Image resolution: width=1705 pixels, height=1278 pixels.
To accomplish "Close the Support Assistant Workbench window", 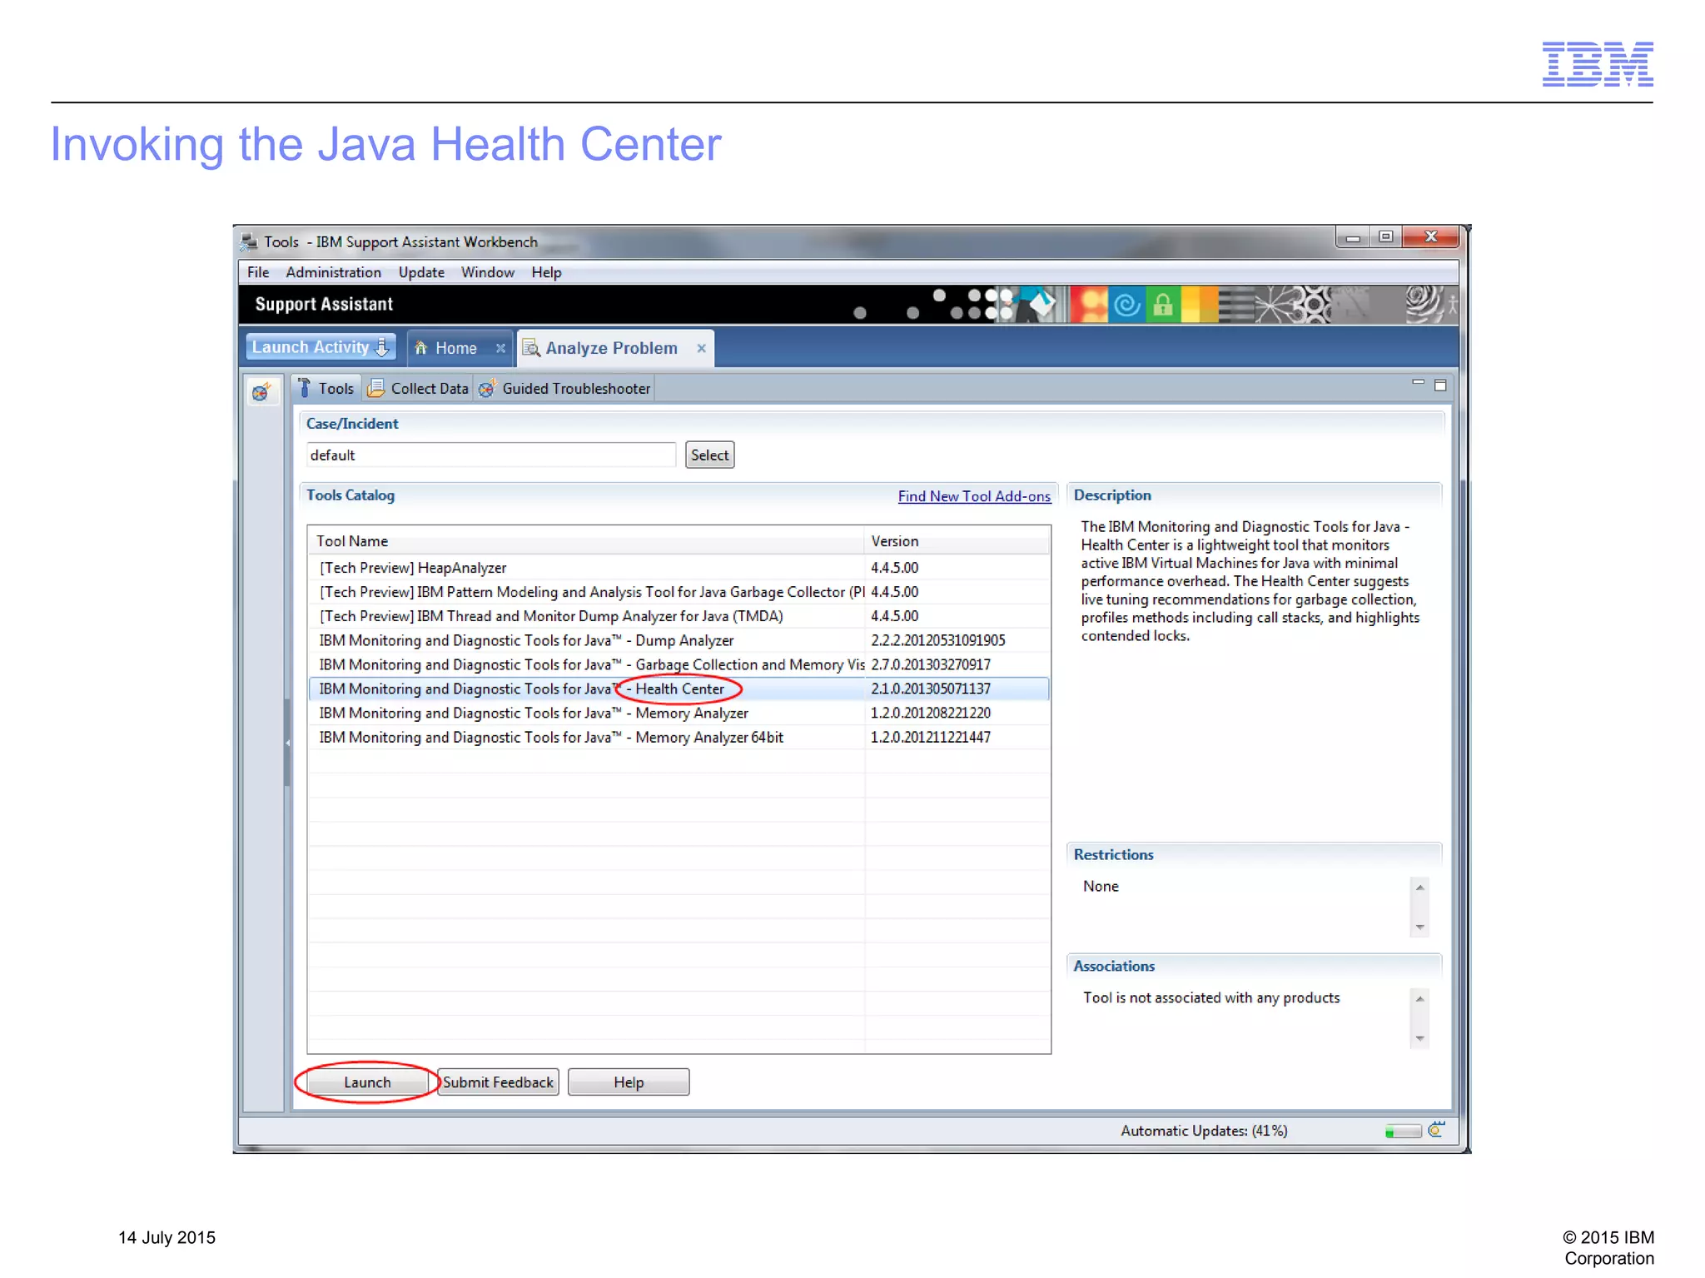I will (x=1430, y=237).
